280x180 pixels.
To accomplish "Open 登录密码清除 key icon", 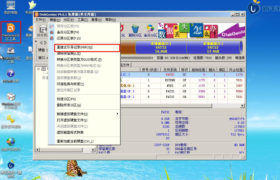I will 11,122.
